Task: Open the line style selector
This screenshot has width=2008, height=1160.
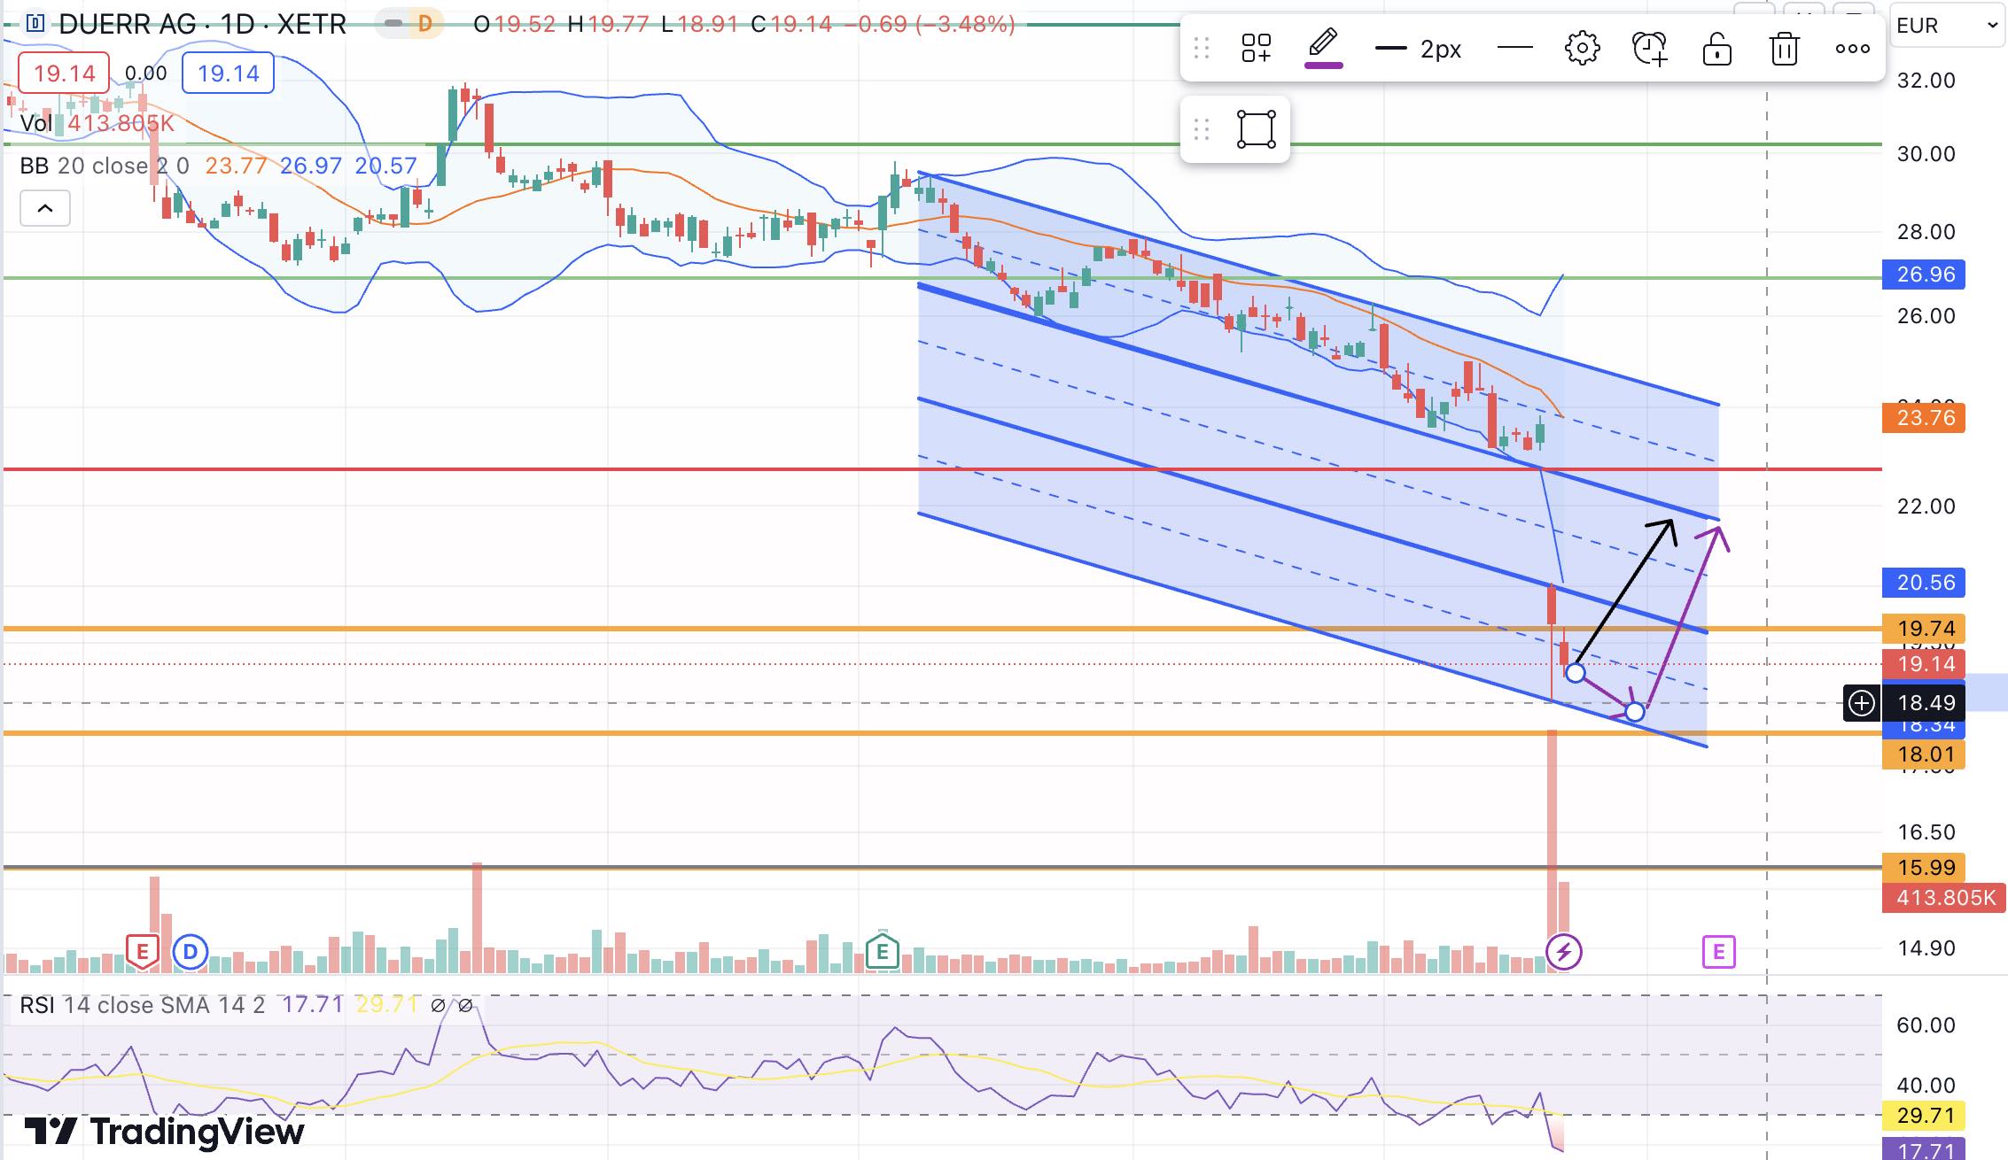Action: click(1514, 49)
